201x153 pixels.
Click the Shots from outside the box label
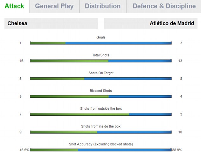101,109
